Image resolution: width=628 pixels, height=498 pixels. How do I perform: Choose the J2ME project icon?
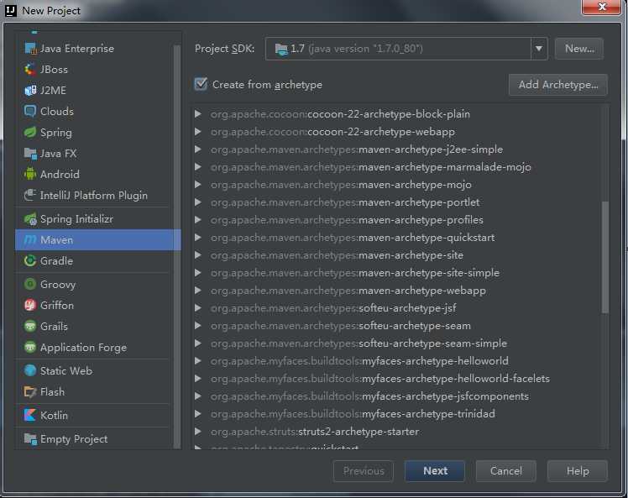(x=30, y=90)
